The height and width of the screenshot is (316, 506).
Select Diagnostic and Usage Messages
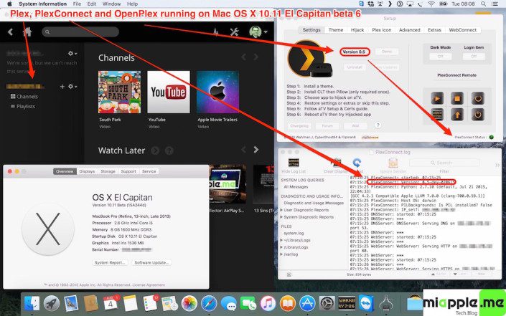(314, 203)
